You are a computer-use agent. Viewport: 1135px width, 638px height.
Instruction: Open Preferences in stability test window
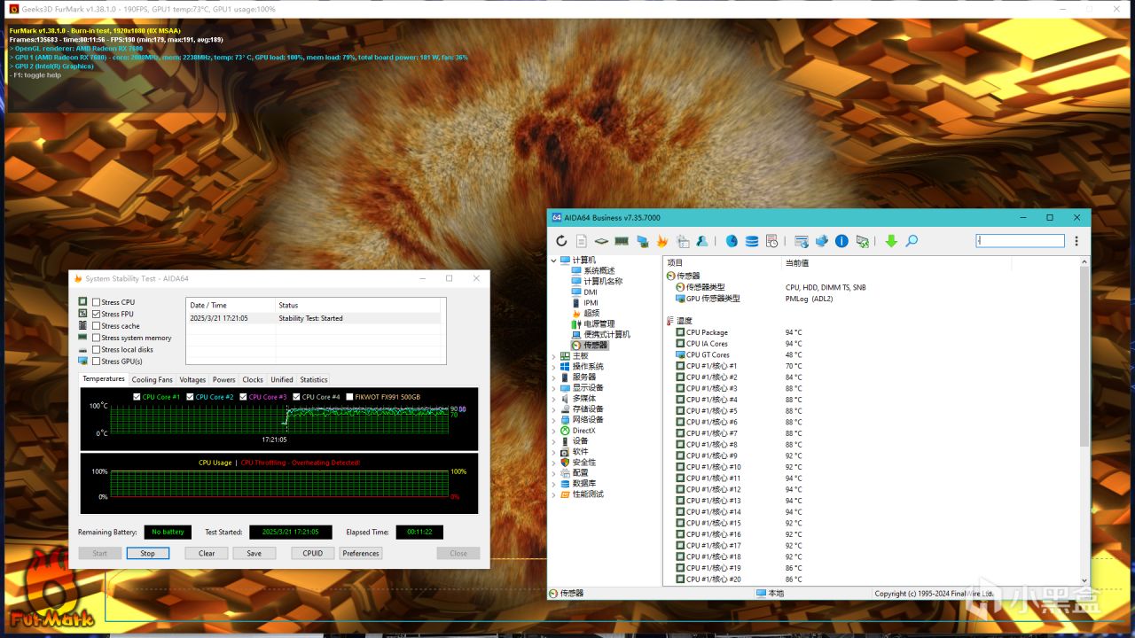coord(361,553)
